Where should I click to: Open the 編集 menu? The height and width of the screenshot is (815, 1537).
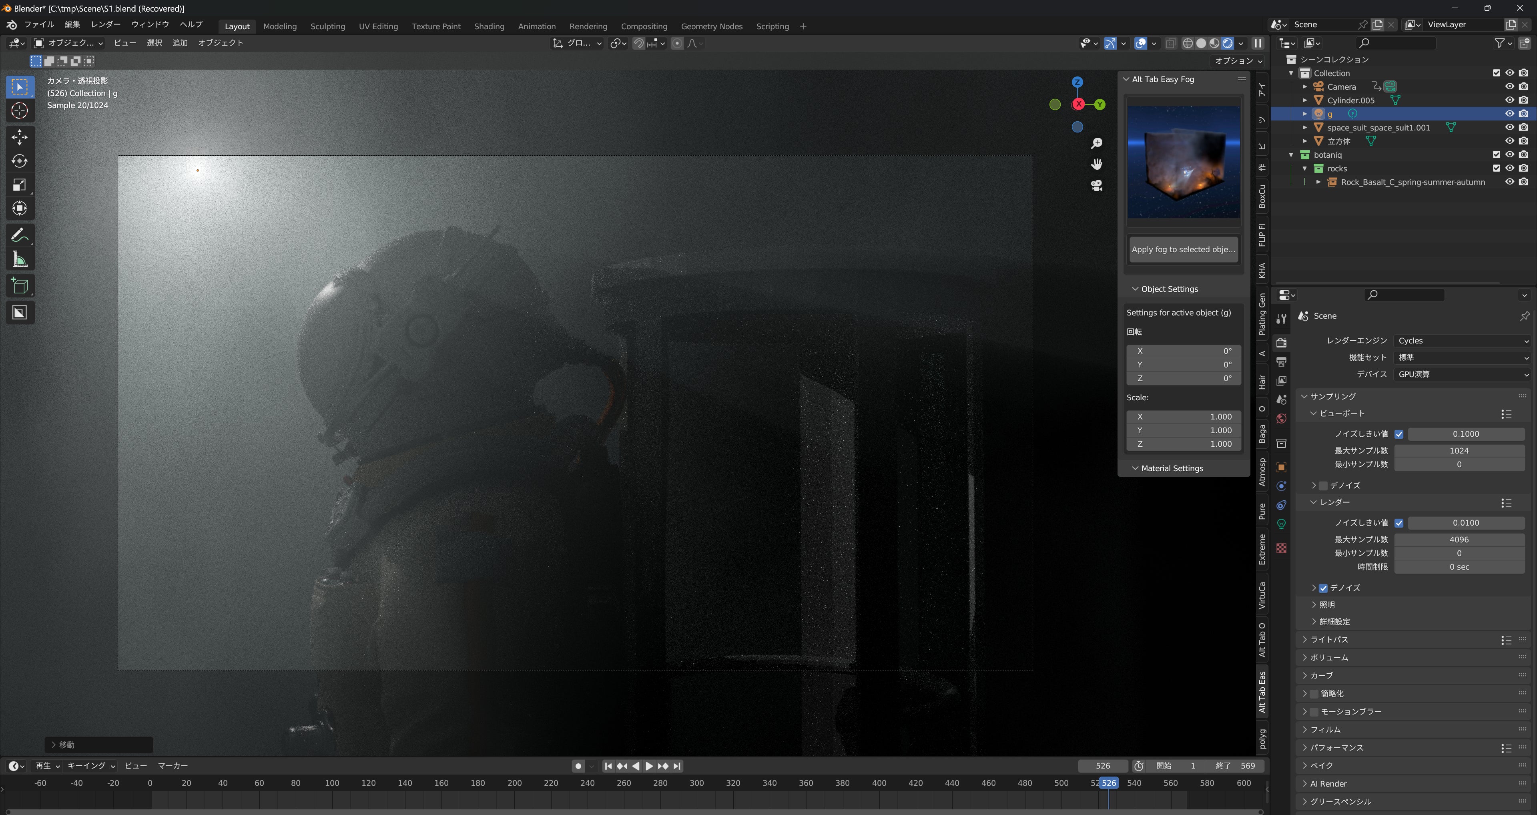pos(72,24)
